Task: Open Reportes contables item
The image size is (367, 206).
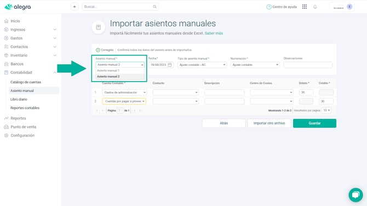Action: pyautogui.click(x=25, y=108)
